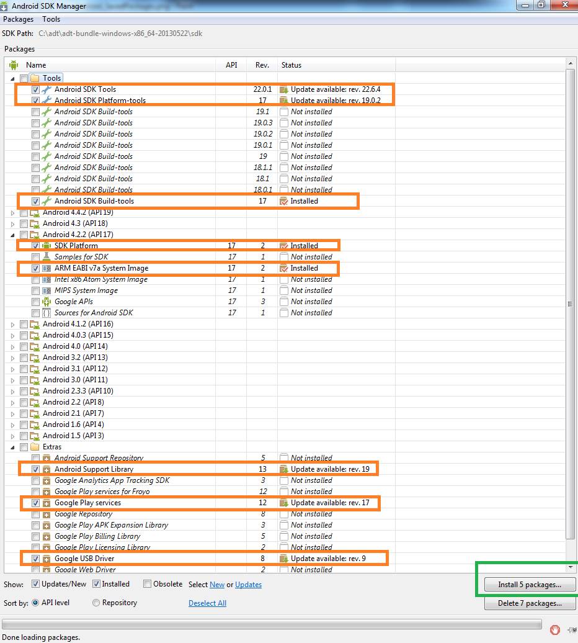
Task: Expand the Android 4.0 (API 14) node
Action: tap(12, 347)
